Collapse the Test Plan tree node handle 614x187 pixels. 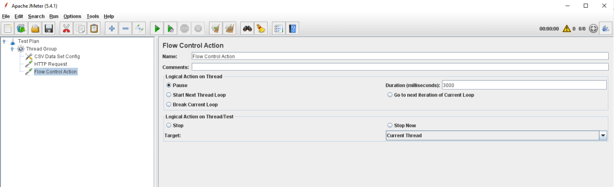coord(4,41)
